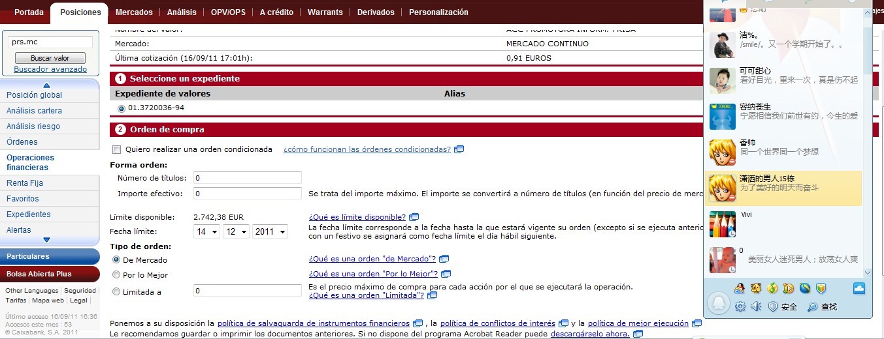Open the QQ penguin main menu button

point(718,304)
